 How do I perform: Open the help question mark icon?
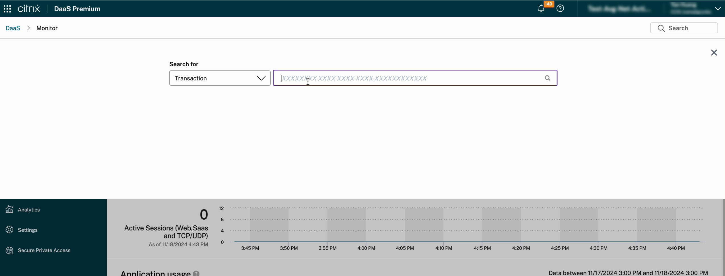(x=560, y=9)
